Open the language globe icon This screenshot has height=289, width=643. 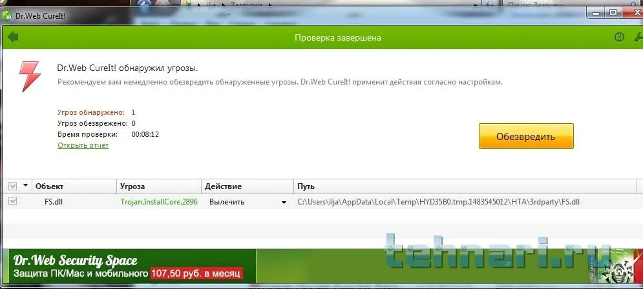[619, 37]
